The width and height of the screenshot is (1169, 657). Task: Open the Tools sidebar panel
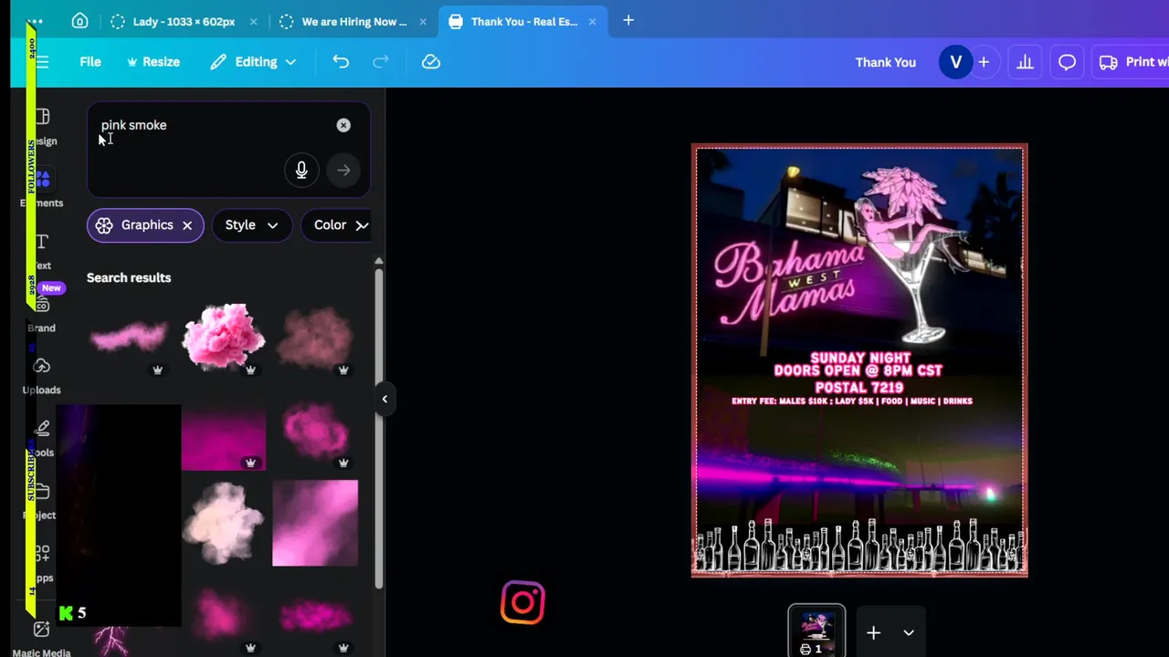[42, 438]
